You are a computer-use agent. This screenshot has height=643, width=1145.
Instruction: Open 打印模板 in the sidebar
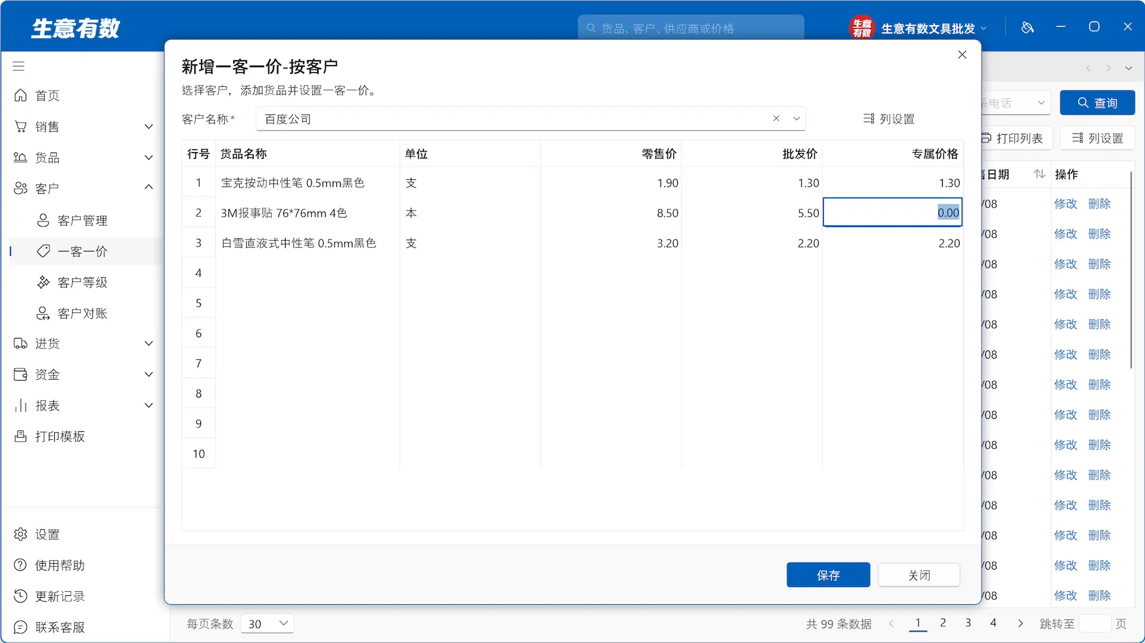[x=60, y=436]
